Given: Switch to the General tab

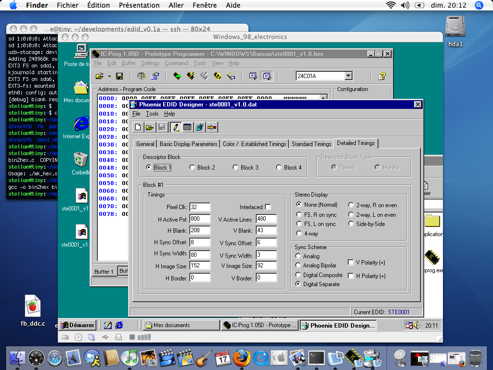Looking at the screenshot, I should point(145,144).
